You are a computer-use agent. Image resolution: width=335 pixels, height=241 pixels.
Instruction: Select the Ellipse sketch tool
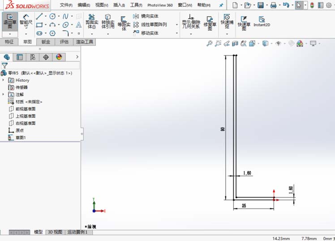65,25
